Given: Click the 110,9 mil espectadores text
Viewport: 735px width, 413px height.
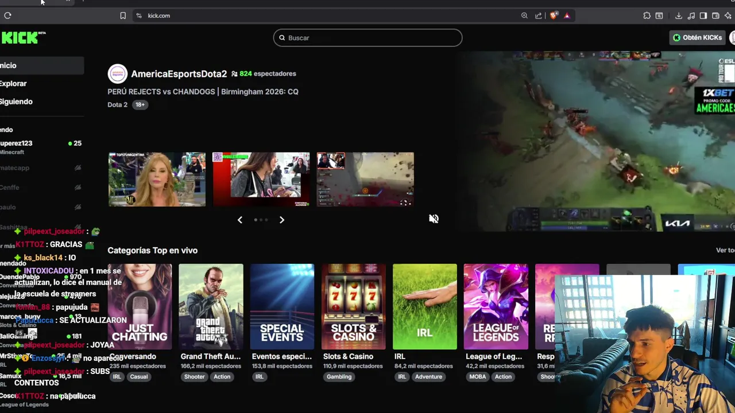Looking at the screenshot, I should tap(352, 366).
